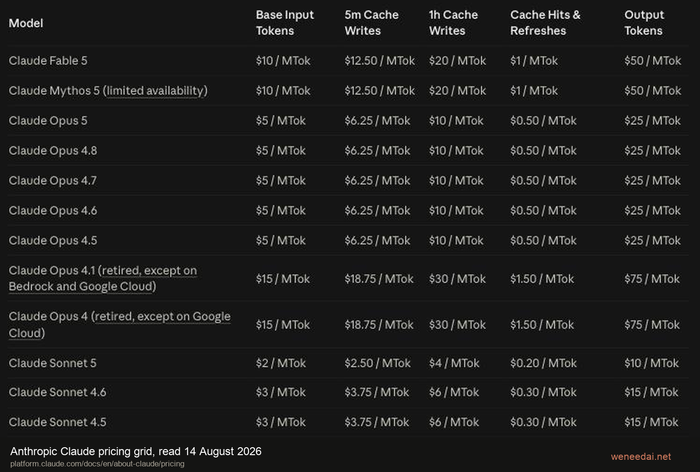The height and width of the screenshot is (472, 700).
Task: Select the Claude Sonnet 4.5 model name
Action: [x=58, y=422]
